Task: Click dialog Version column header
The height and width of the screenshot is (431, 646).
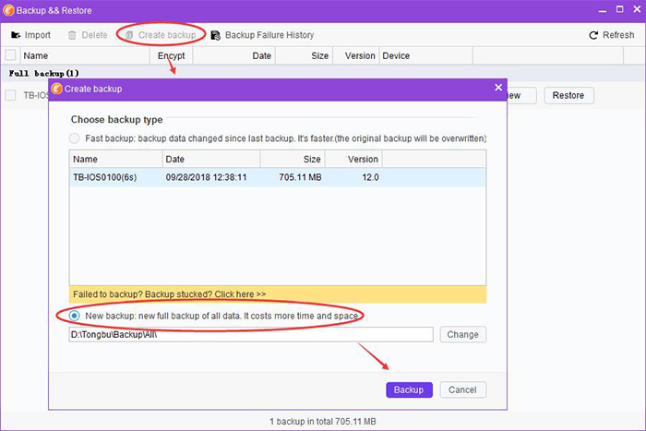Action: [x=353, y=159]
